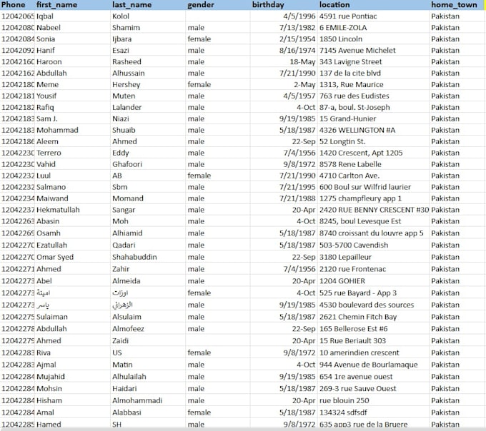Click the birthday cell '2-May'
This screenshot has width=486, height=431.
pos(304,84)
